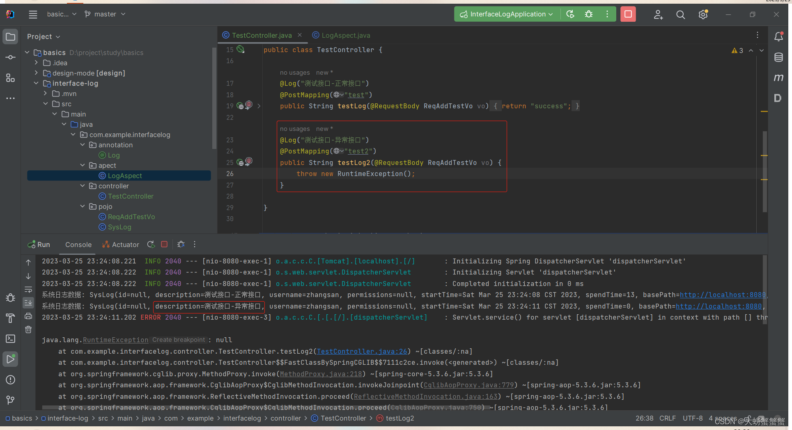
Task: Open IDE settings gear
Action: 703,15
